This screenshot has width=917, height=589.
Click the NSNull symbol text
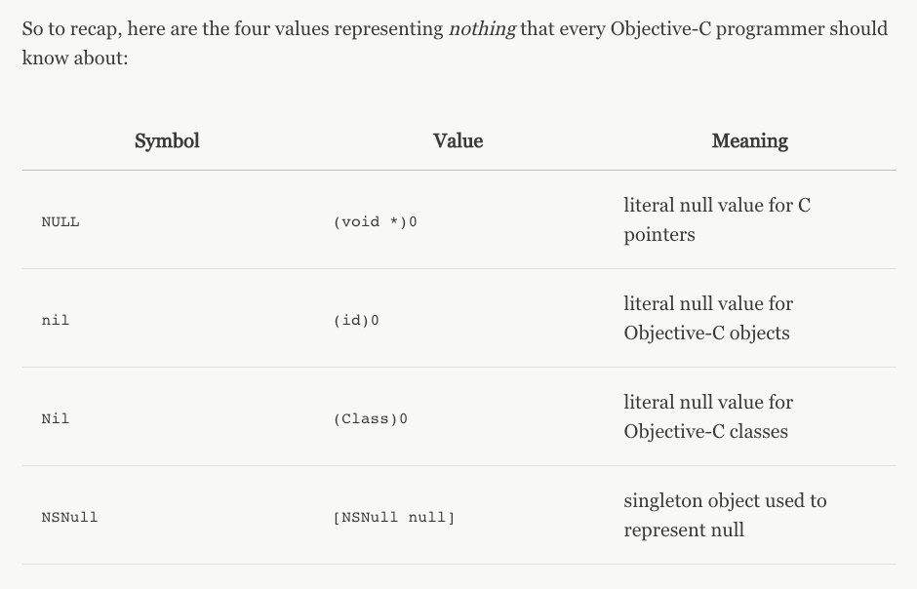(x=69, y=517)
